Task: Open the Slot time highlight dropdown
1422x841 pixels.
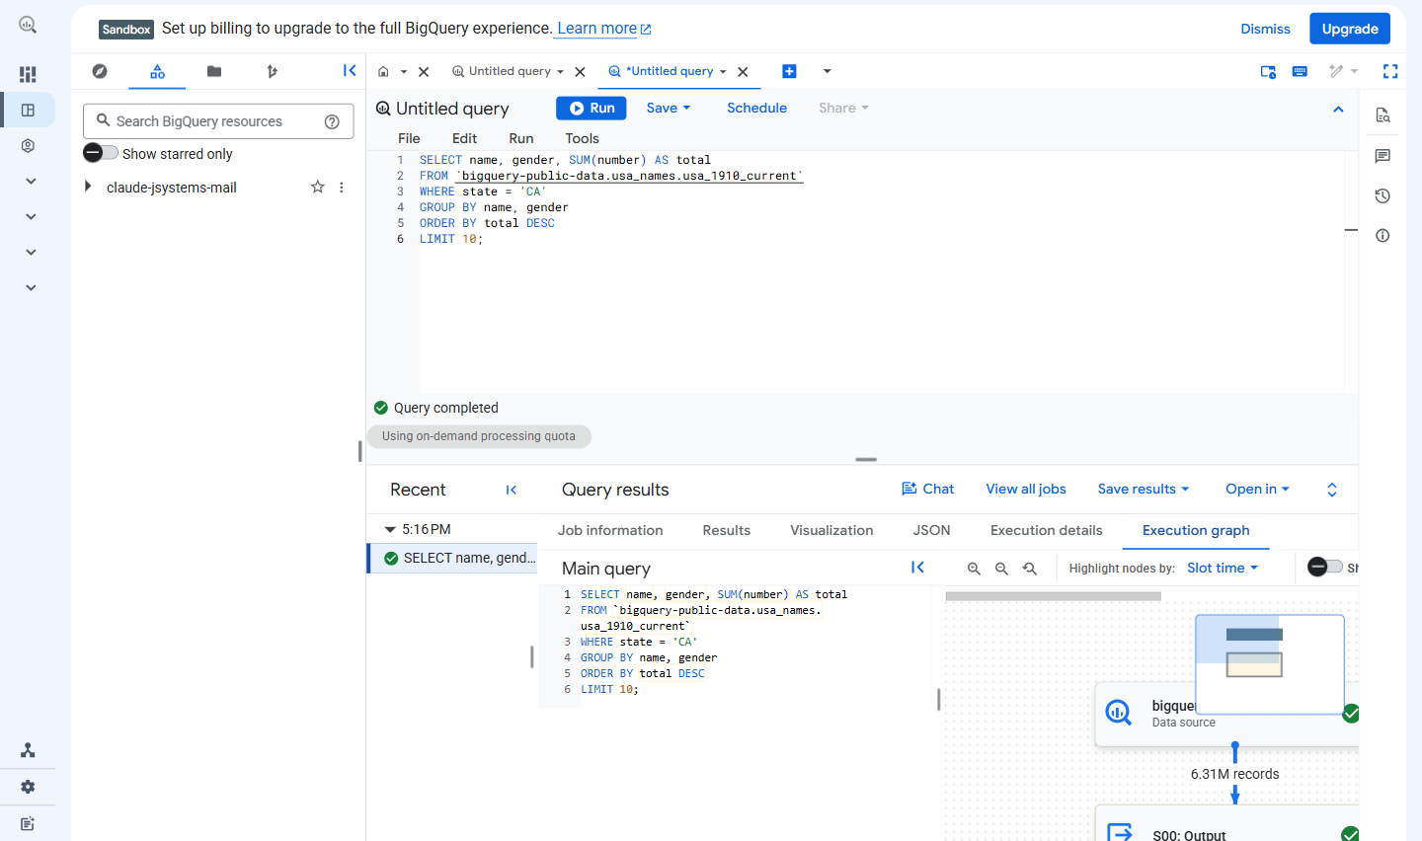Action: (x=1223, y=568)
